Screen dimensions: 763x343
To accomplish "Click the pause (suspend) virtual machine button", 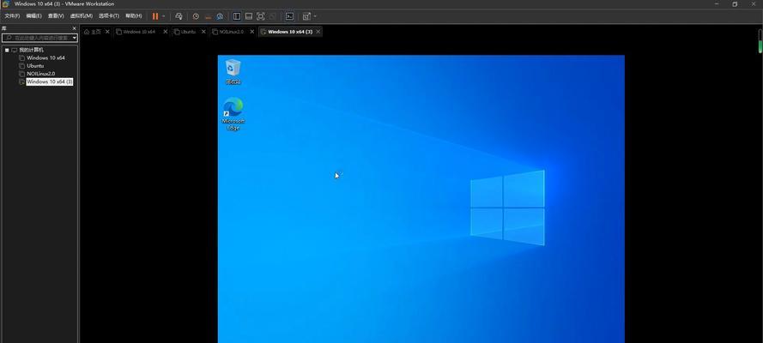I will point(155,16).
